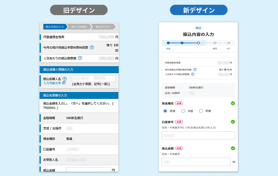Screen dimensions: 278x176
Task: Select the 貯蓄 radio button
Action: coord(201,111)
